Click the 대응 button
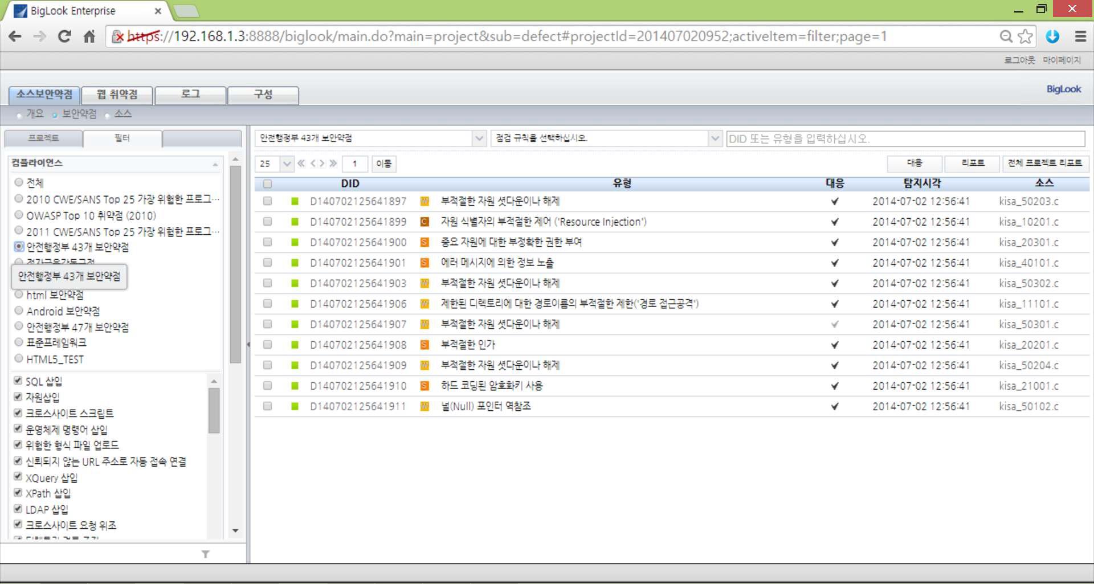The height and width of the screenshot is (584, 1094). click(915, 164)
